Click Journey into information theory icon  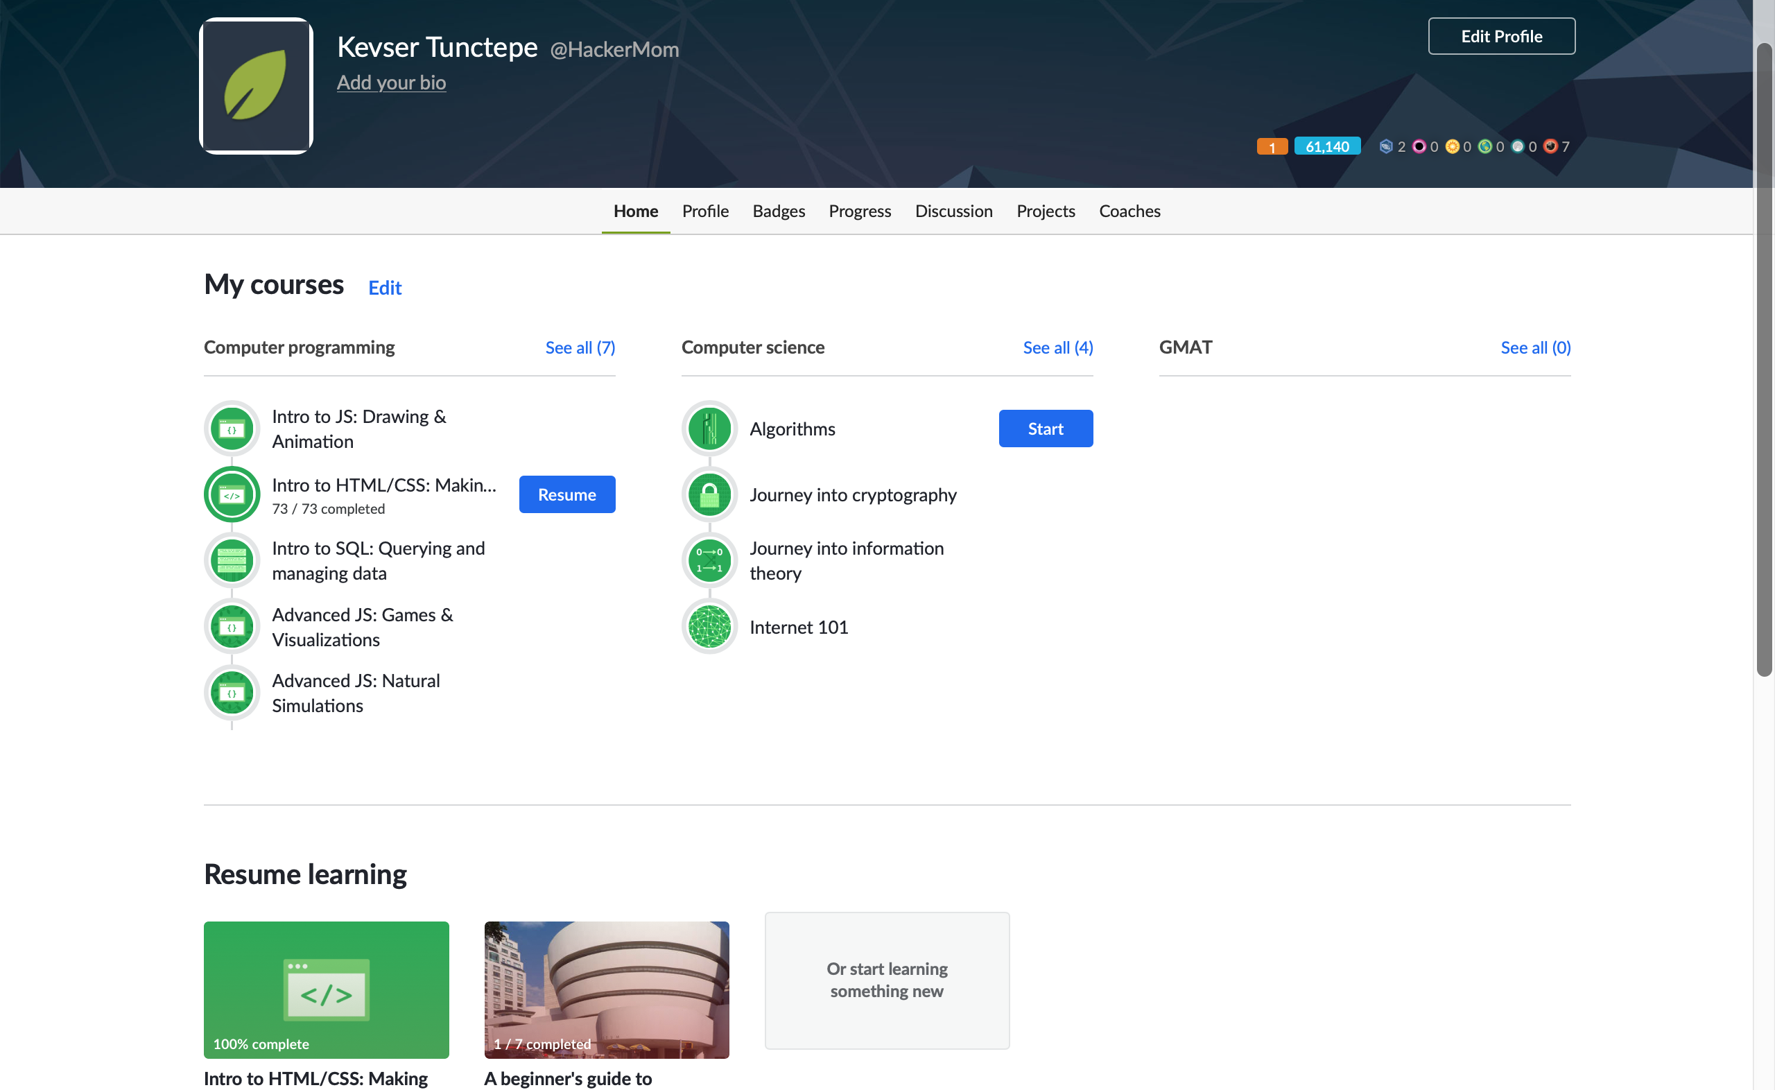[x=709, y=561]
